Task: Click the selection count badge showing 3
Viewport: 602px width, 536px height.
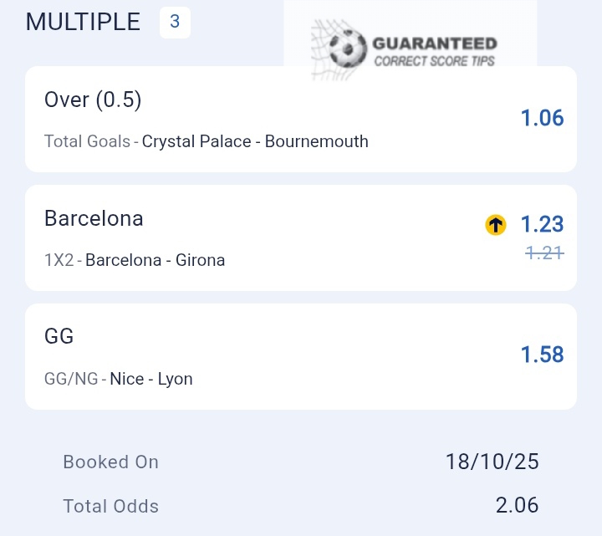Action: [x=175, y=22]
